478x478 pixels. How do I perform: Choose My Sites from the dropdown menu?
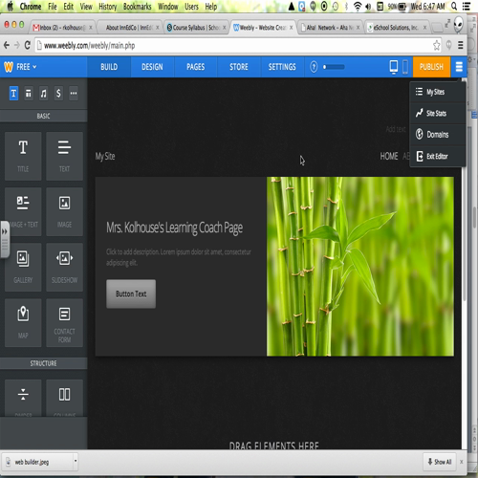(438, 92)
